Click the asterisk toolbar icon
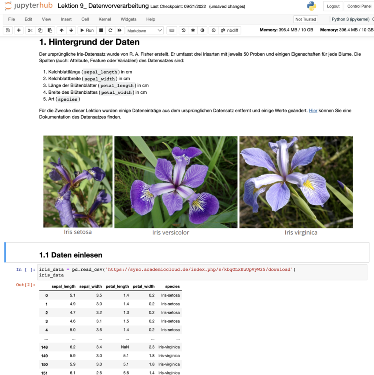Image resolution: width=374 pixels, height=375 pixels. coord(193,30)
